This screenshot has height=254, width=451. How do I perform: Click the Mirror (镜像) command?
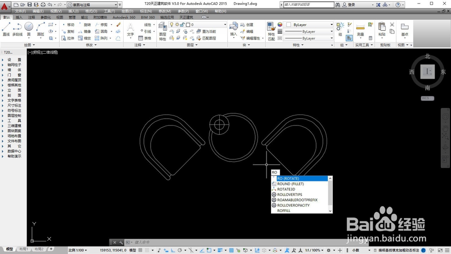click(x=85, y=31)
